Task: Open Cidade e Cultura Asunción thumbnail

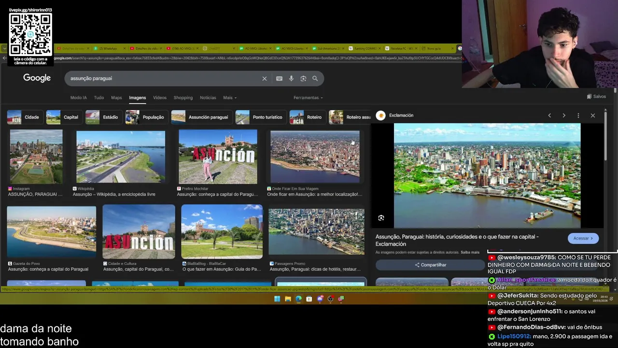Action: point(139,232)
